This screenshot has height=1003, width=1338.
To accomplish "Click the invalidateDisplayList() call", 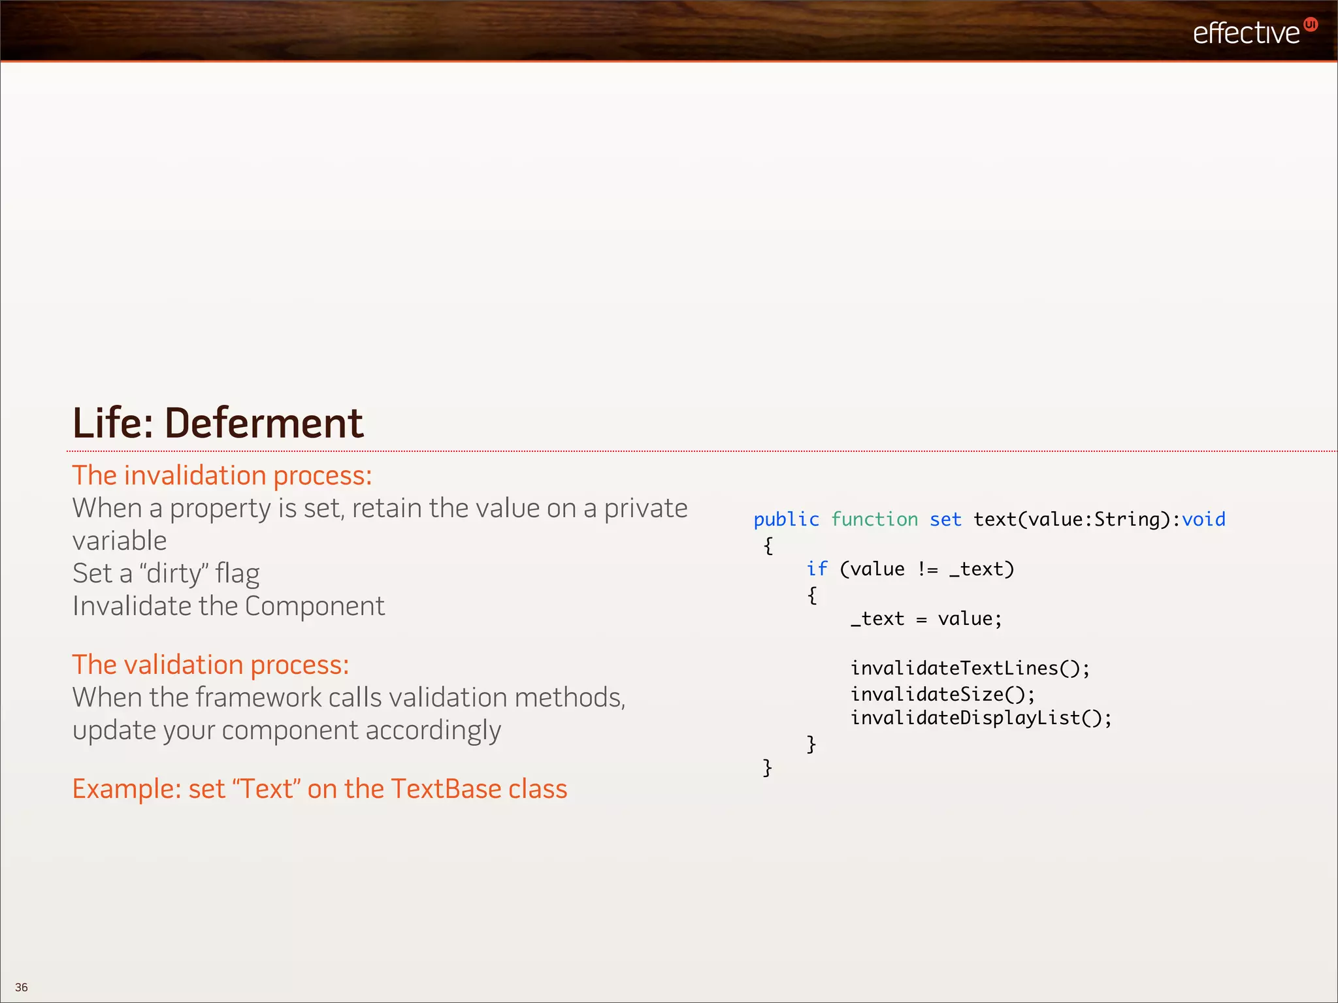I will (x=981, y=718).
